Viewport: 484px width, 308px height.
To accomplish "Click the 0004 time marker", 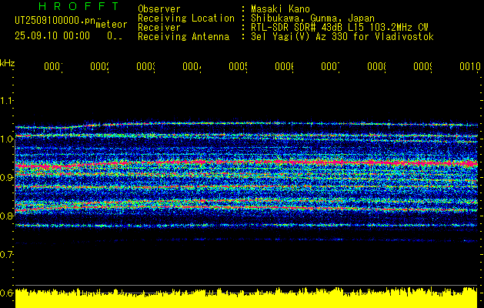I will click(192, 66).
